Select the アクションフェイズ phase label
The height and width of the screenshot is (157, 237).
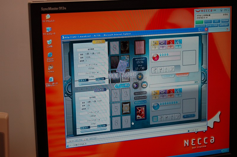(x=140, y=102)
